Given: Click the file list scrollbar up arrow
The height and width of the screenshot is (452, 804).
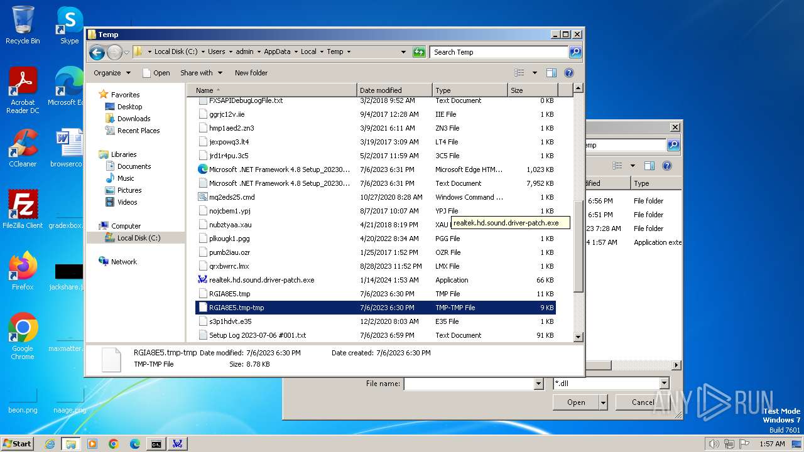Looking at the screenshot, I should (x=579, y=89).
